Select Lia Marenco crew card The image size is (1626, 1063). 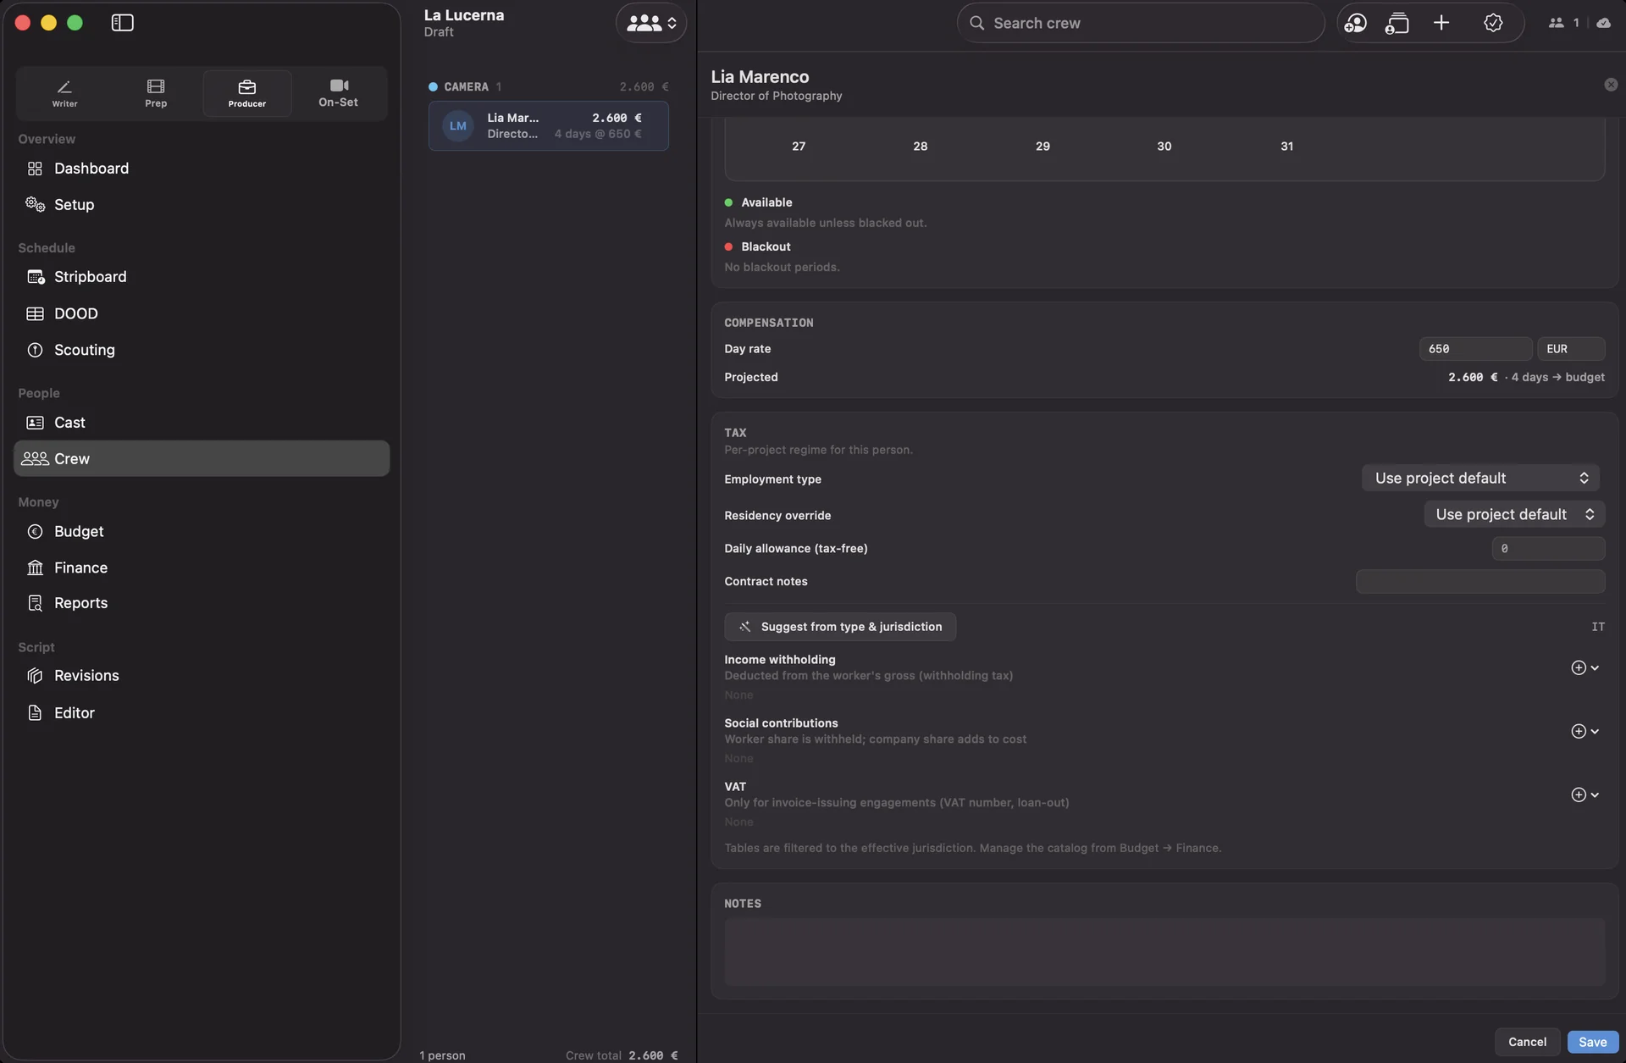548,126
